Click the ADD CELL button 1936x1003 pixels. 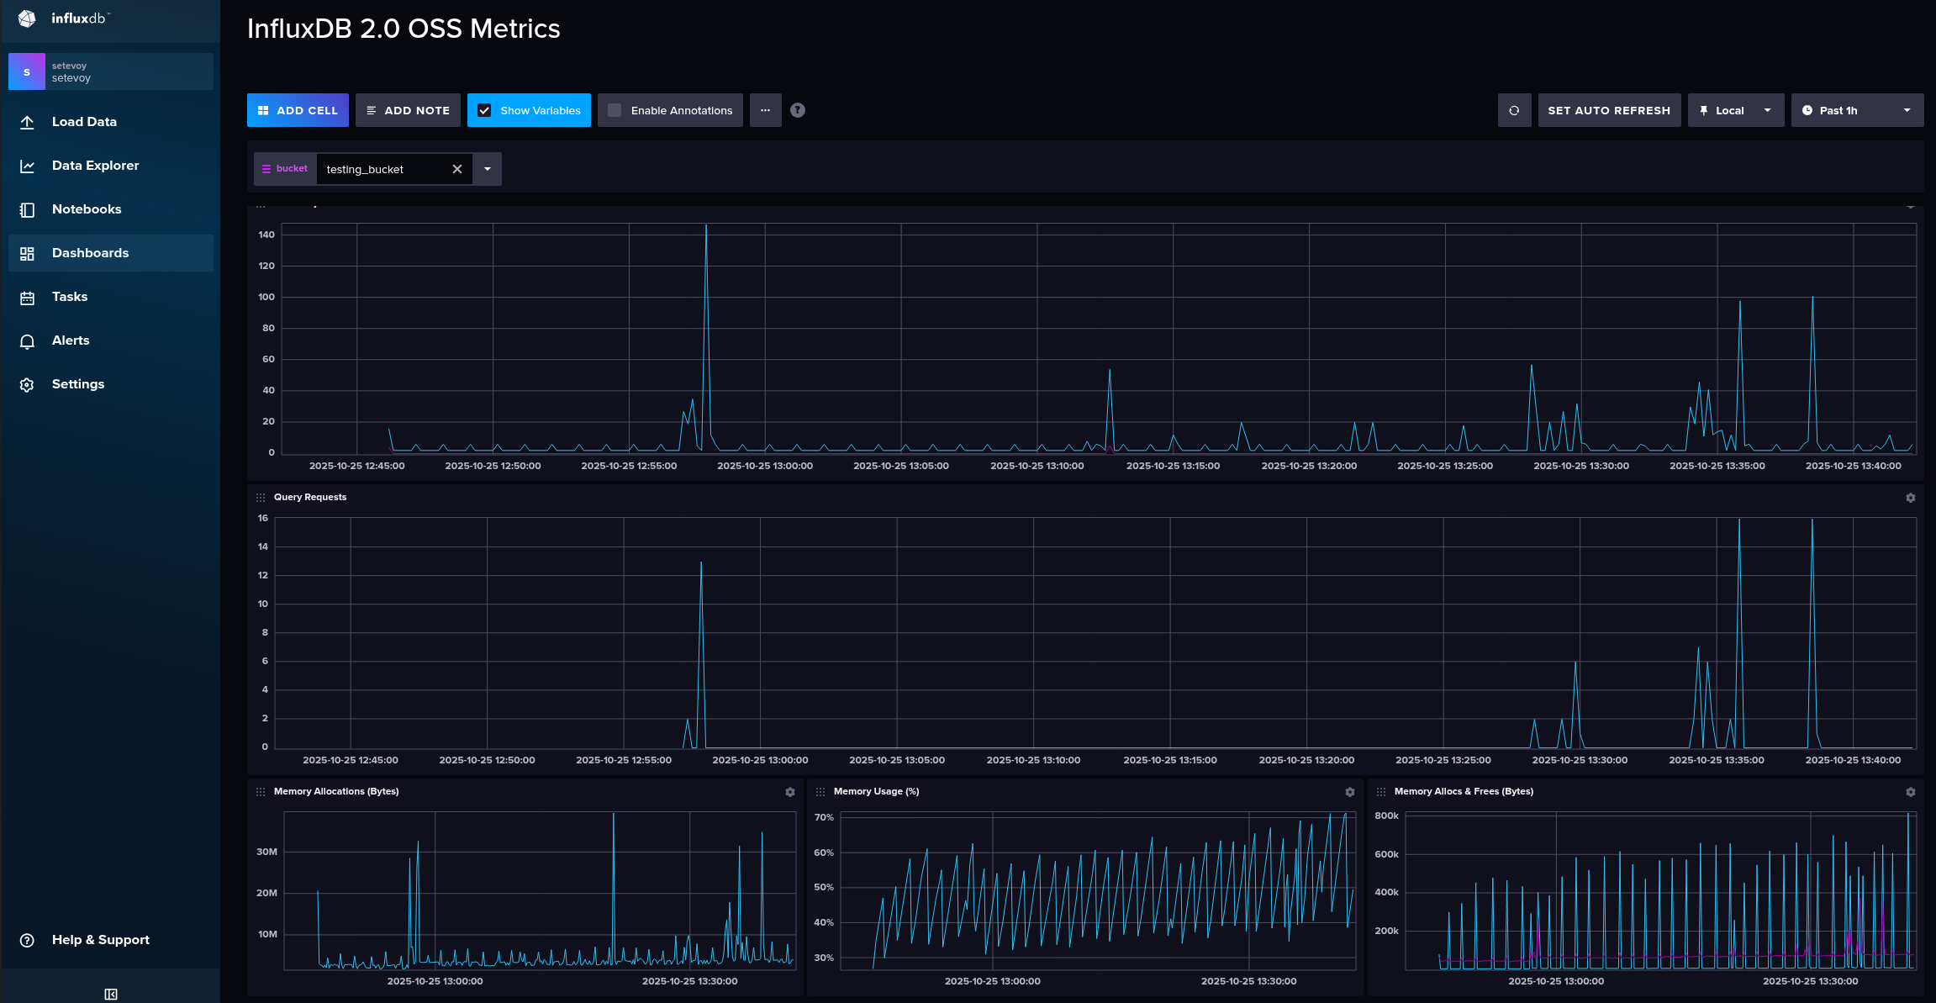coord(298,110)
